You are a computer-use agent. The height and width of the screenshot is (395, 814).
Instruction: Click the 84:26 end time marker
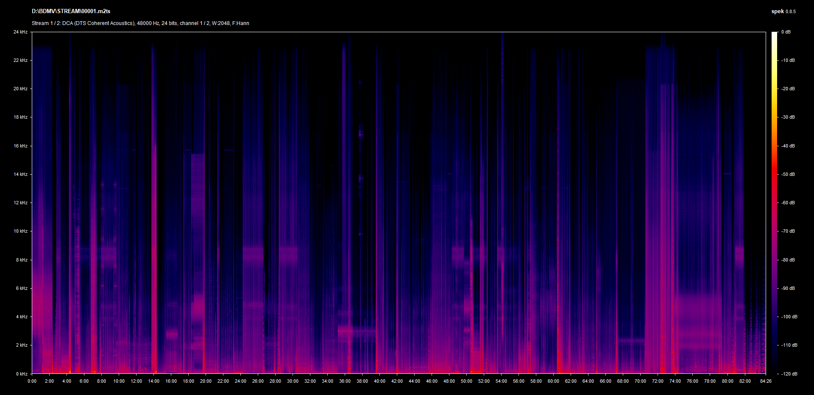pos(766,381)
